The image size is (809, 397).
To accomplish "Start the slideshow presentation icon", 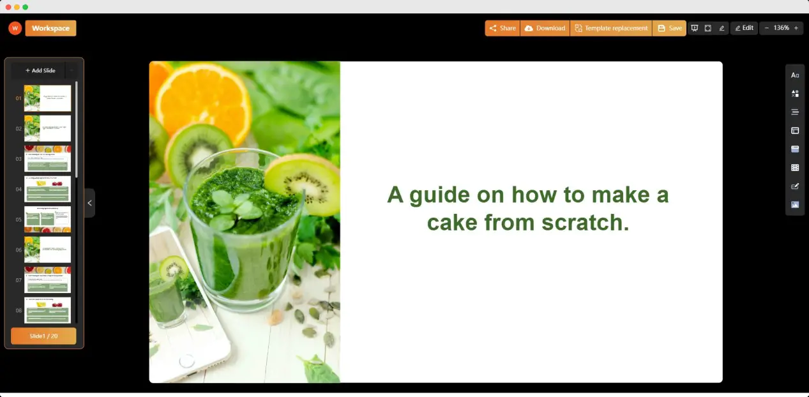I will 695,28.
